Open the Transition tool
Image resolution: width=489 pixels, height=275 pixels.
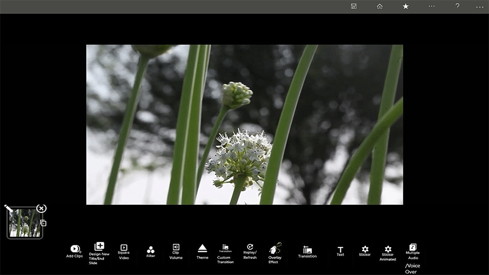pyautogui.click(x=307, y=250)
